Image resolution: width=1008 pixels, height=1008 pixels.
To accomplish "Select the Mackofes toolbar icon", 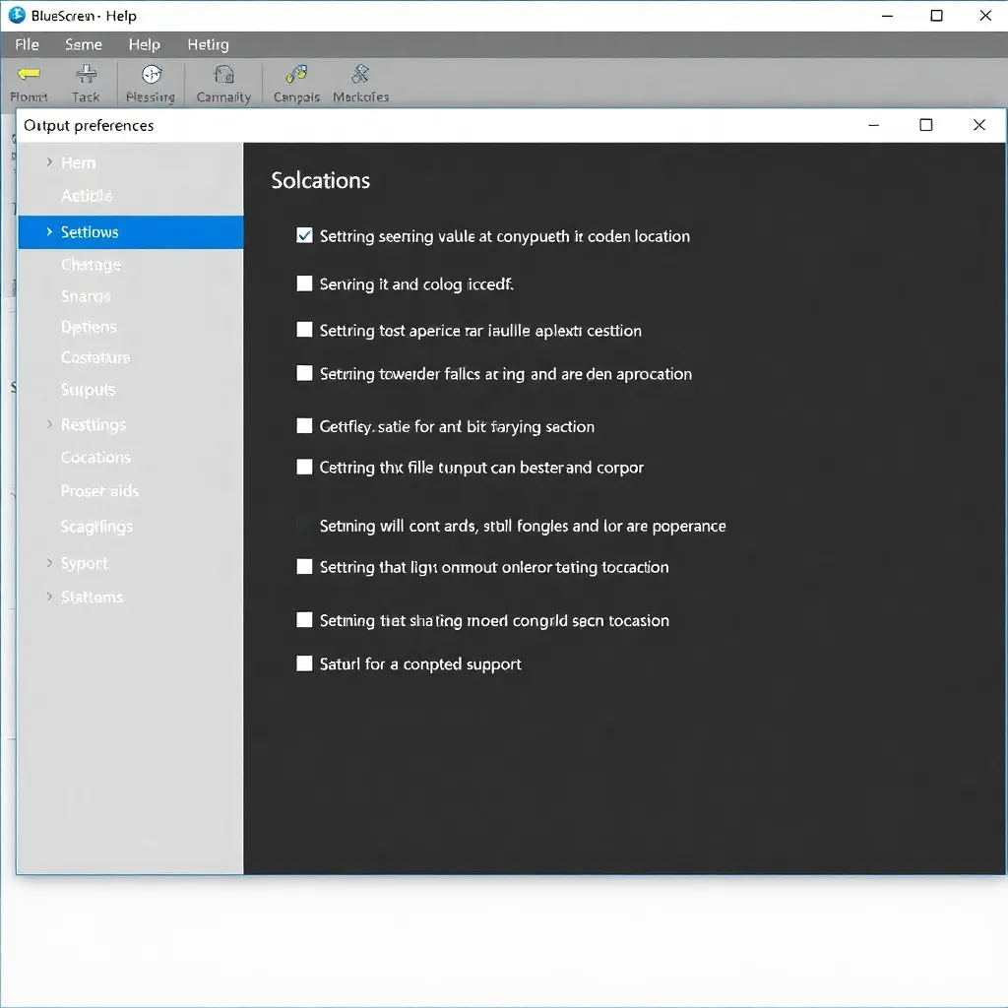I will (360, 75).
